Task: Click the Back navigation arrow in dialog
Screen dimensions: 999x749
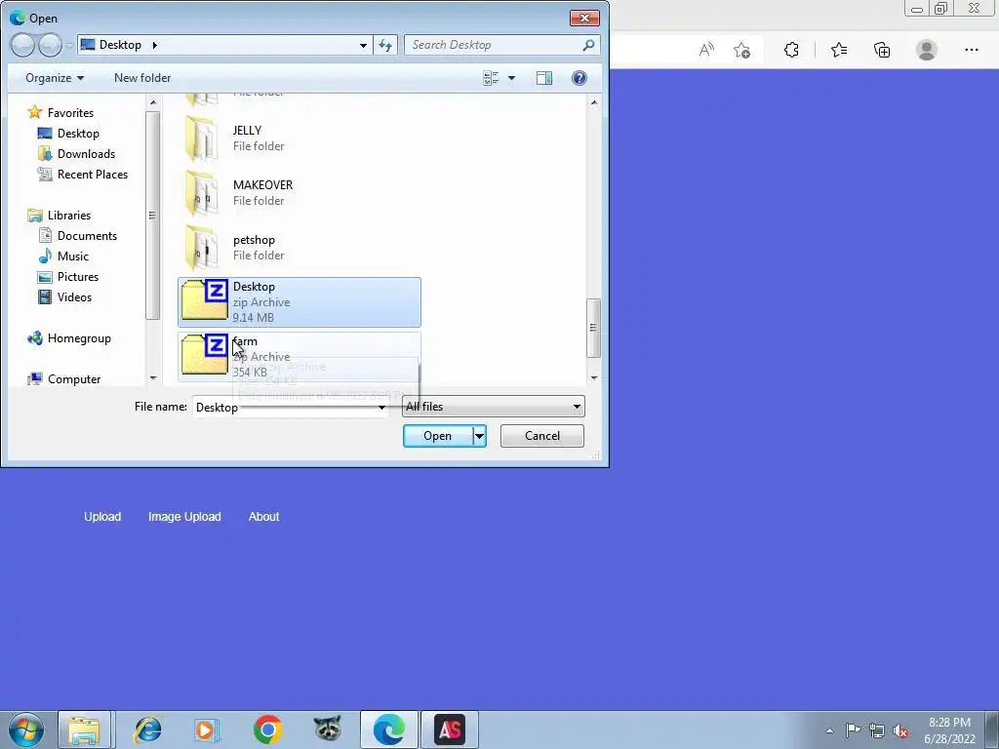Action: [x=22, y=45]
